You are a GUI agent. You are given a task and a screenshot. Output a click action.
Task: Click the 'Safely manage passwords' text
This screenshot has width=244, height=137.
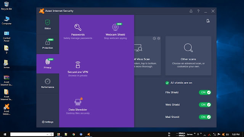click(x=78, y=38)
